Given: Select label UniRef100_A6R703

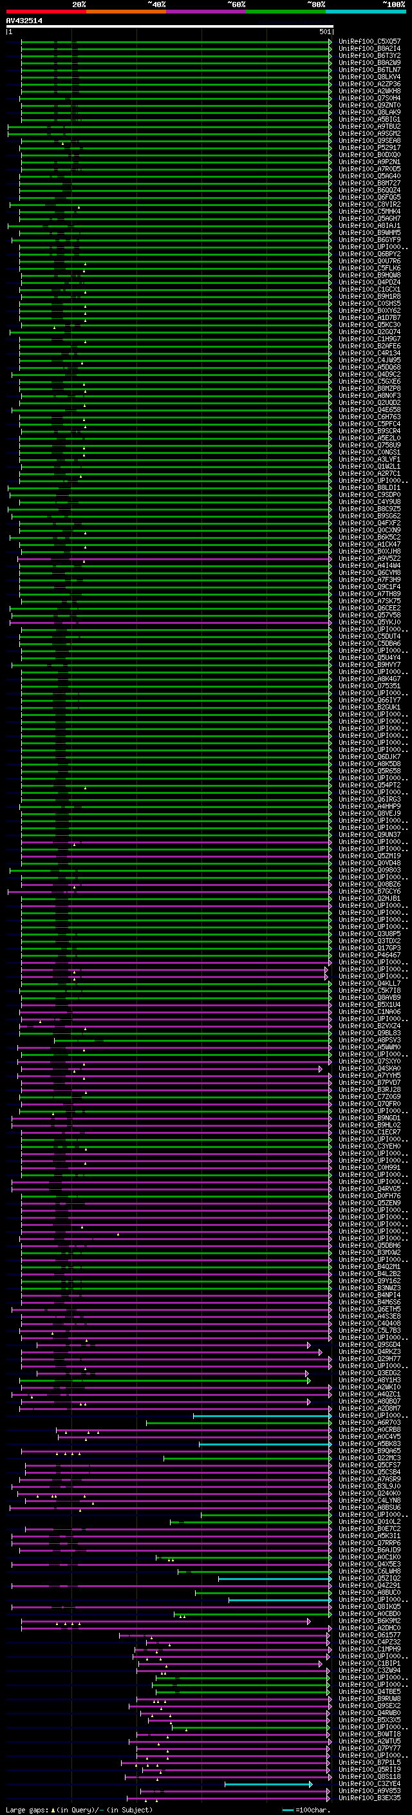Looking at the screenshot, I should 369,1422.
